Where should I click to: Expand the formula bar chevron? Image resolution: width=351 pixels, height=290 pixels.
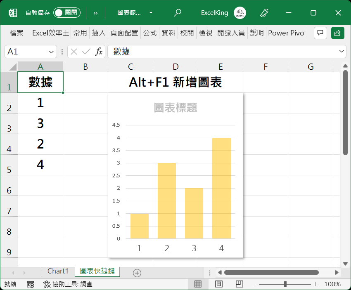(x=342, y=51)
